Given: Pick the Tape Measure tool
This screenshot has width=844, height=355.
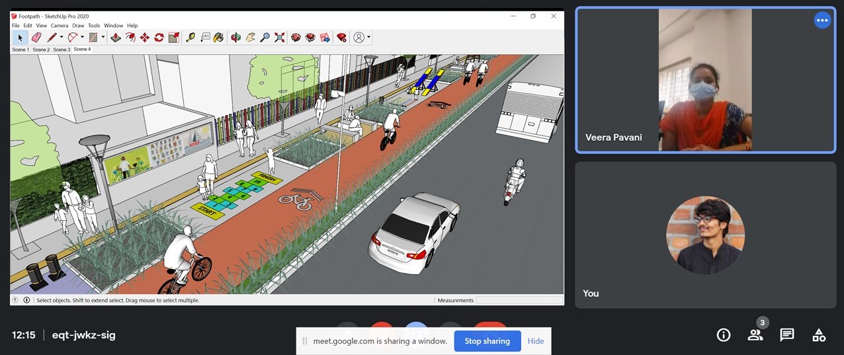Looking at the screenshot, I should 190,38.
